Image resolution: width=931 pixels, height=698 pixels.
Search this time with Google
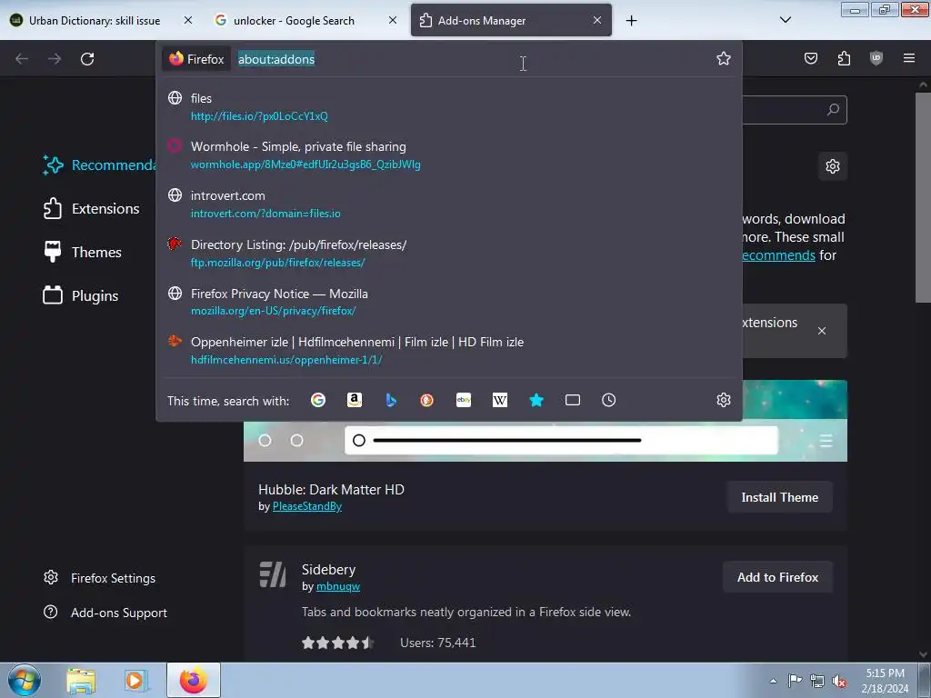tap(318, 400)
